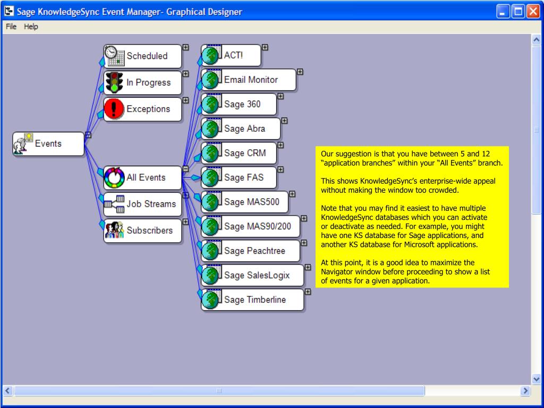Screen dimensions: 544x408
Task: Click the Sage MAS90/200 globe icon
Action: pos(211,226)
